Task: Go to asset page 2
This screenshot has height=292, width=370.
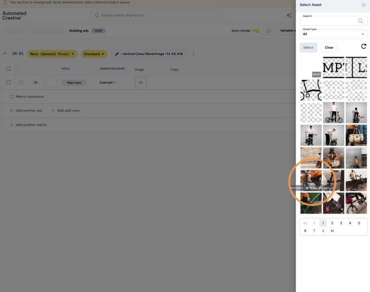Action: pyautogui.click(x=332, y=223)
